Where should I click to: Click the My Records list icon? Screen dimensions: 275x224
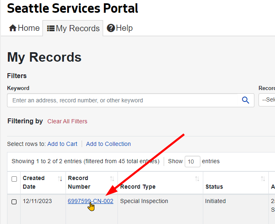click(x=51, y=28)
